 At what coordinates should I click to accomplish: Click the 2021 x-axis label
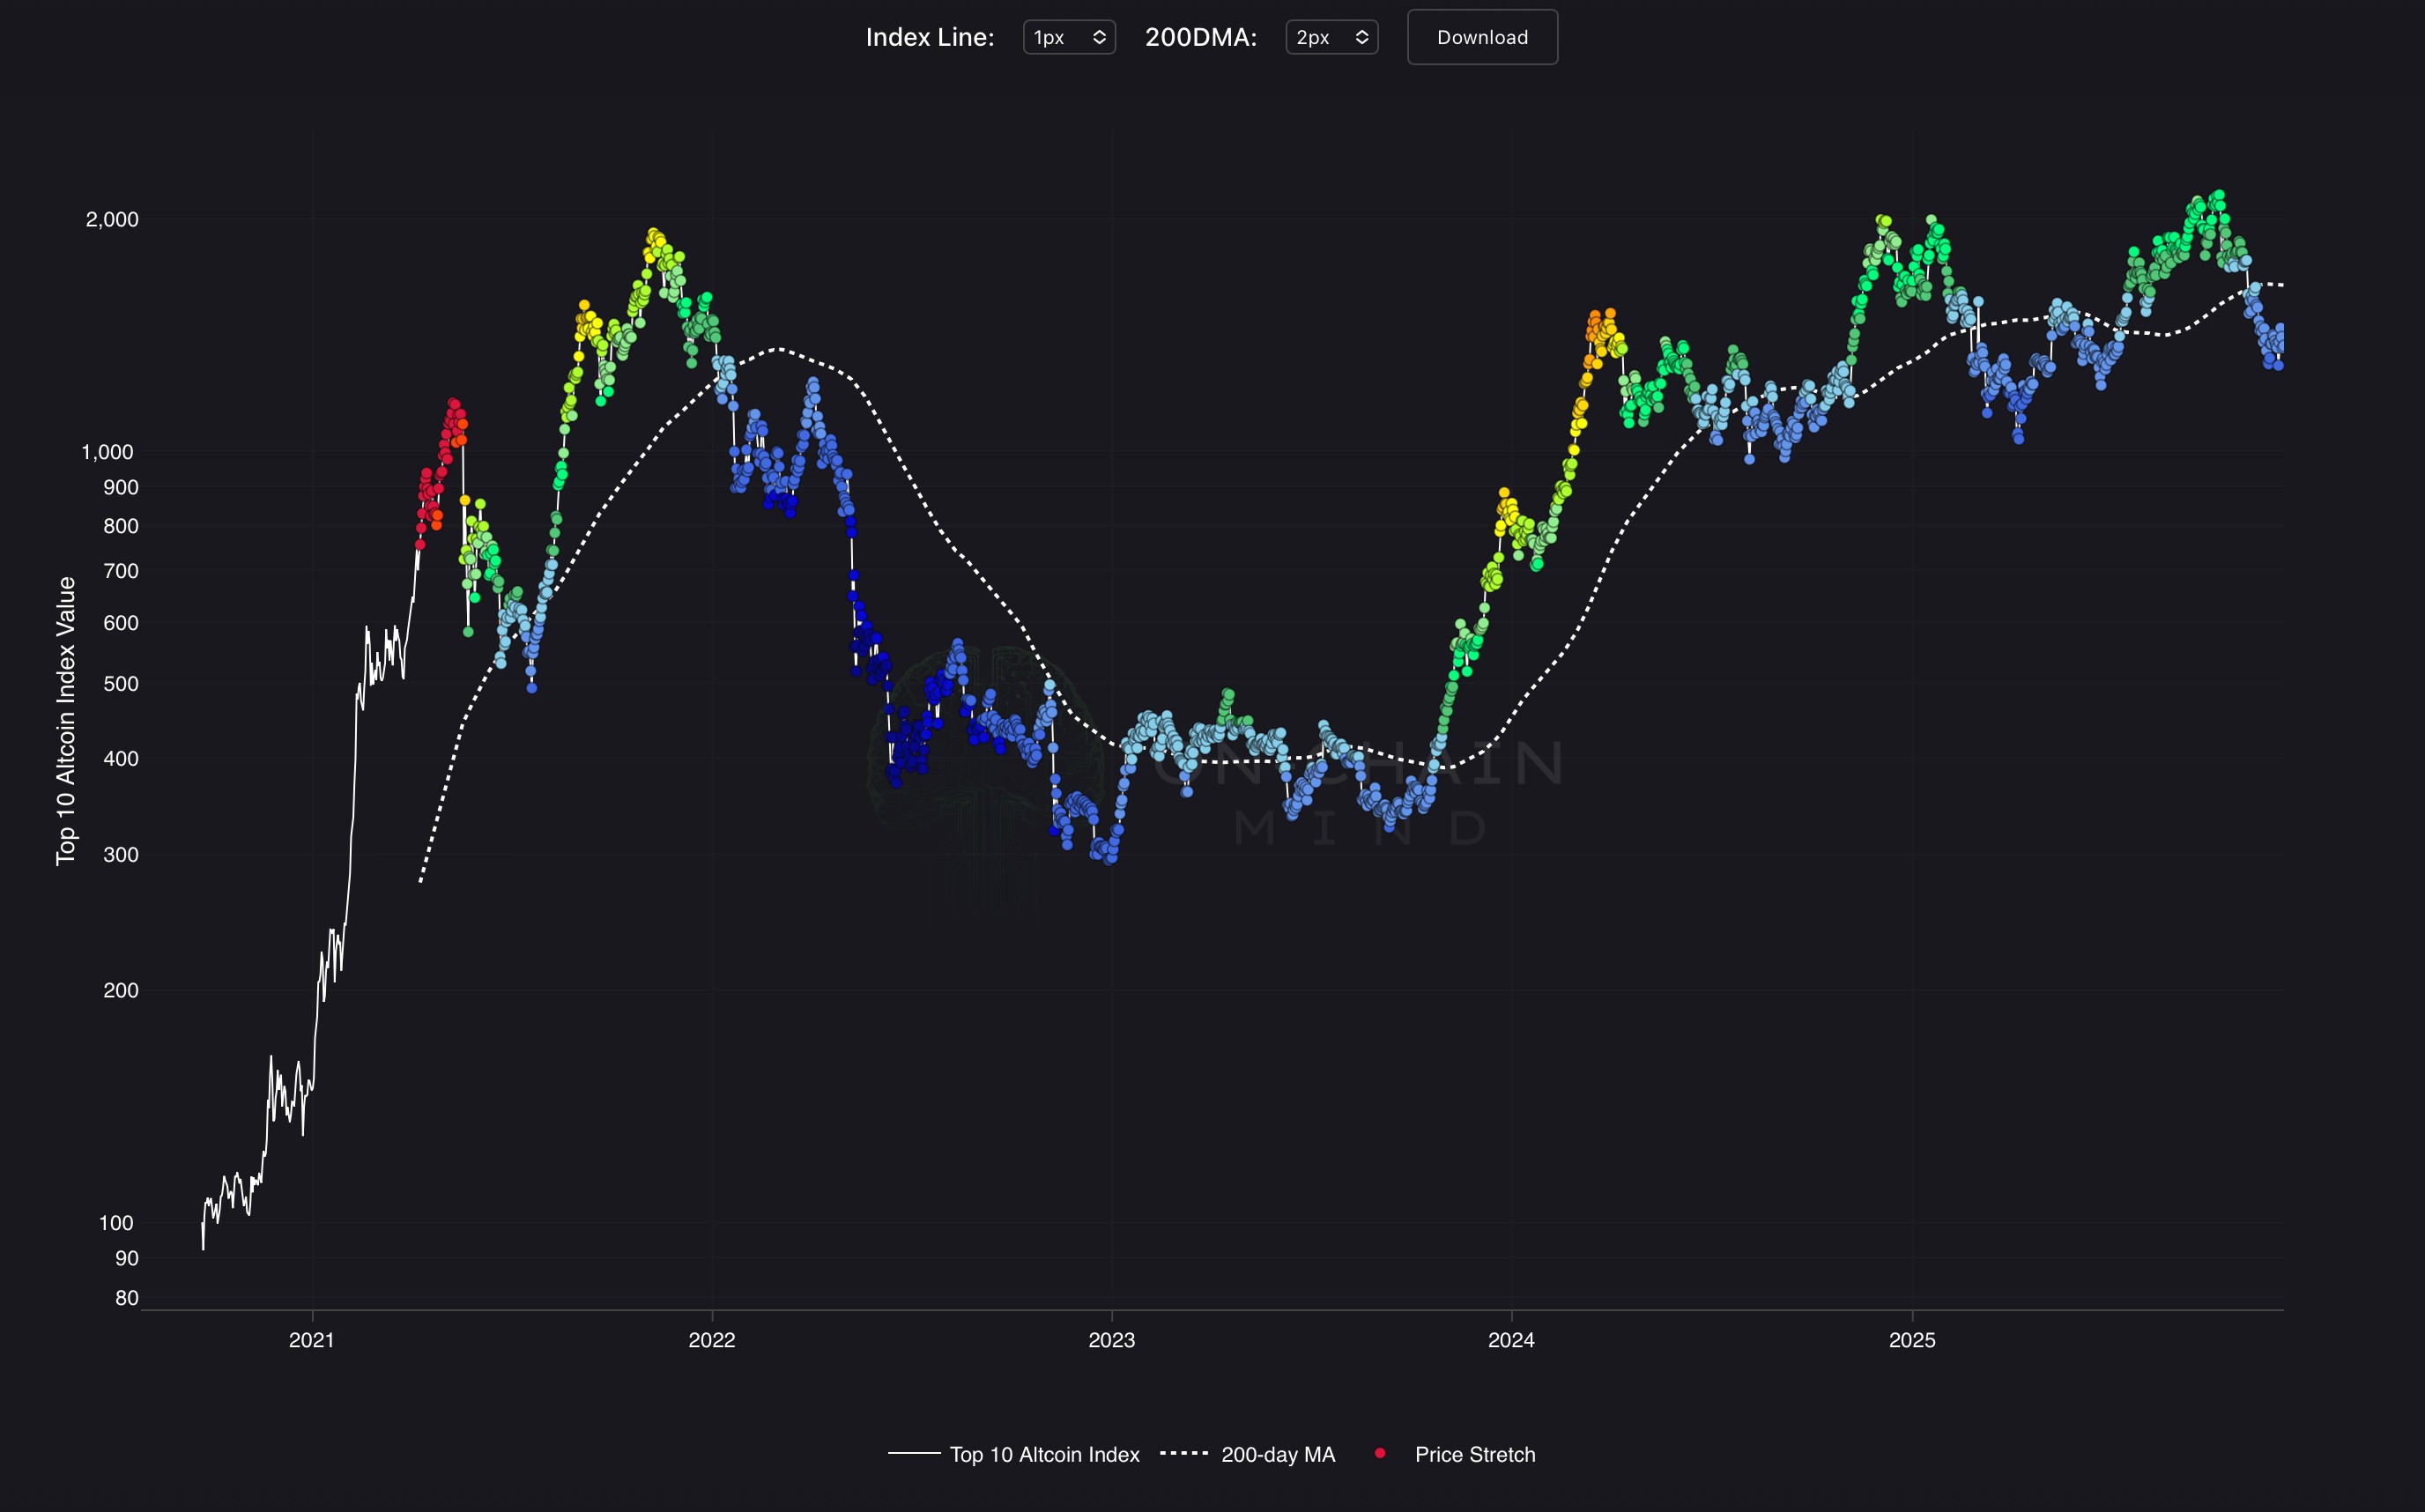point(311,1340)
